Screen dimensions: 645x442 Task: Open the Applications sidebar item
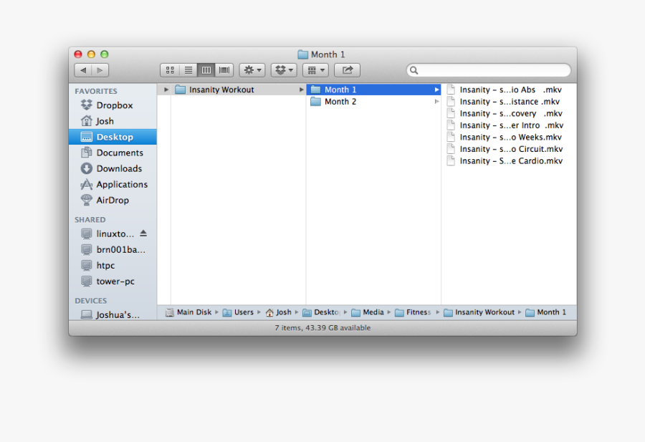(x=118, y=184)
